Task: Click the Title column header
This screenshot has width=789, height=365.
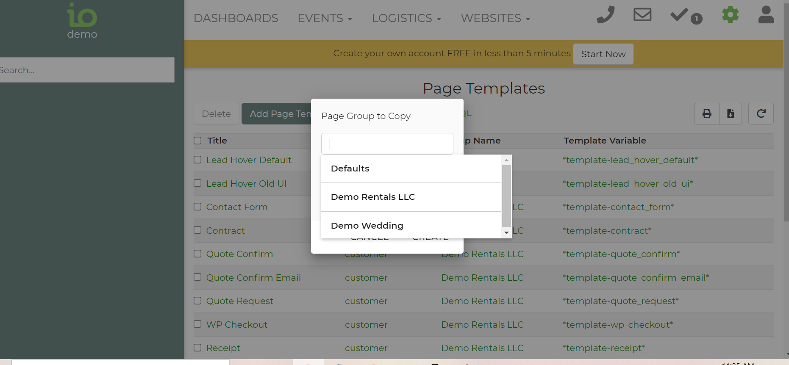Action: pos(217,141)
